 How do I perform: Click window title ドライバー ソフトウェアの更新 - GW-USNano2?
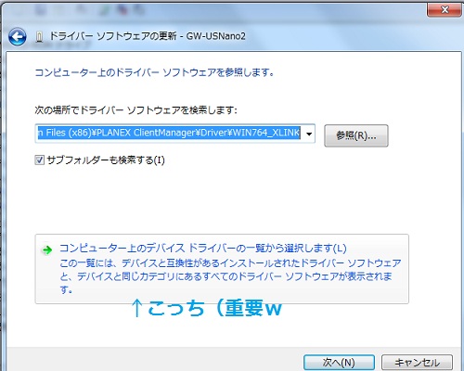coord(148,36)
